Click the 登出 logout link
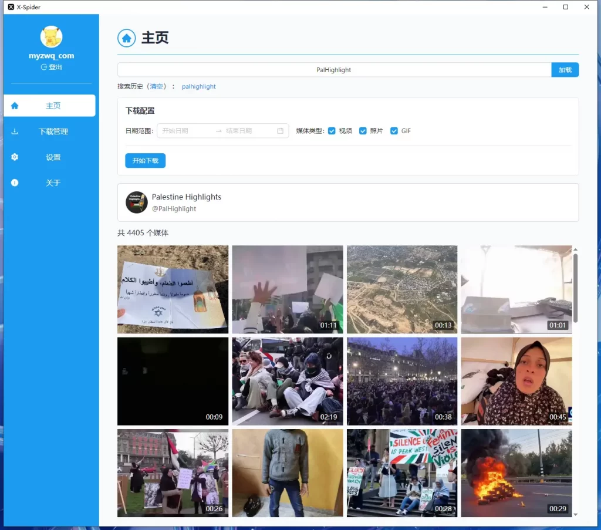Screen dimensions: 601x530 tap(52, 67)
